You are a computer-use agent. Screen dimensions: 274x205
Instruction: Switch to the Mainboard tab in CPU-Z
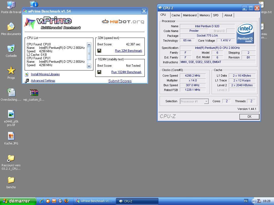[x=190, y=15]
